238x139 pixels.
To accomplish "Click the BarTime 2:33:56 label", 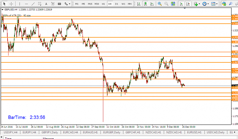I will click(27, 117).
